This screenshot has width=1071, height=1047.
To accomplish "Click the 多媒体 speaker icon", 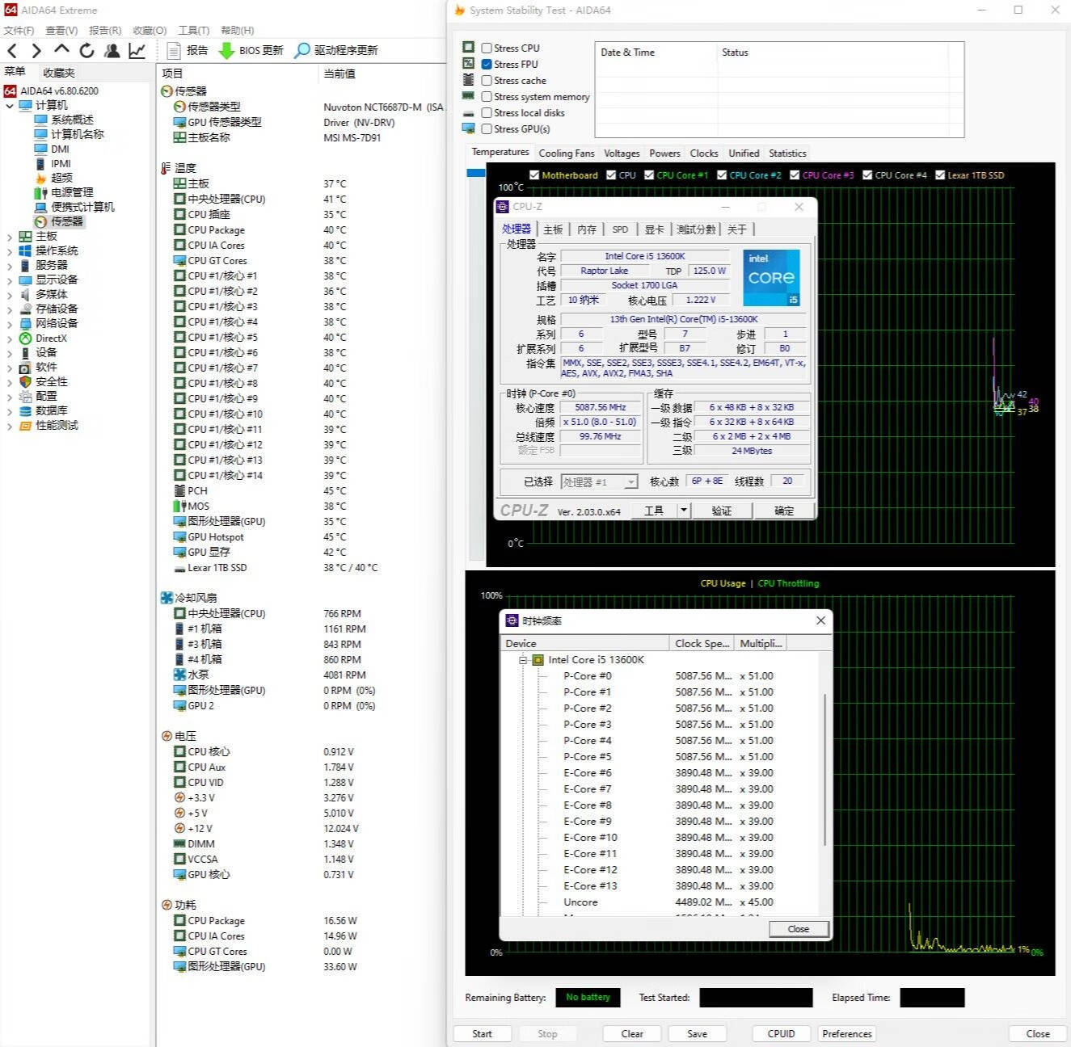I will (25, 294).
